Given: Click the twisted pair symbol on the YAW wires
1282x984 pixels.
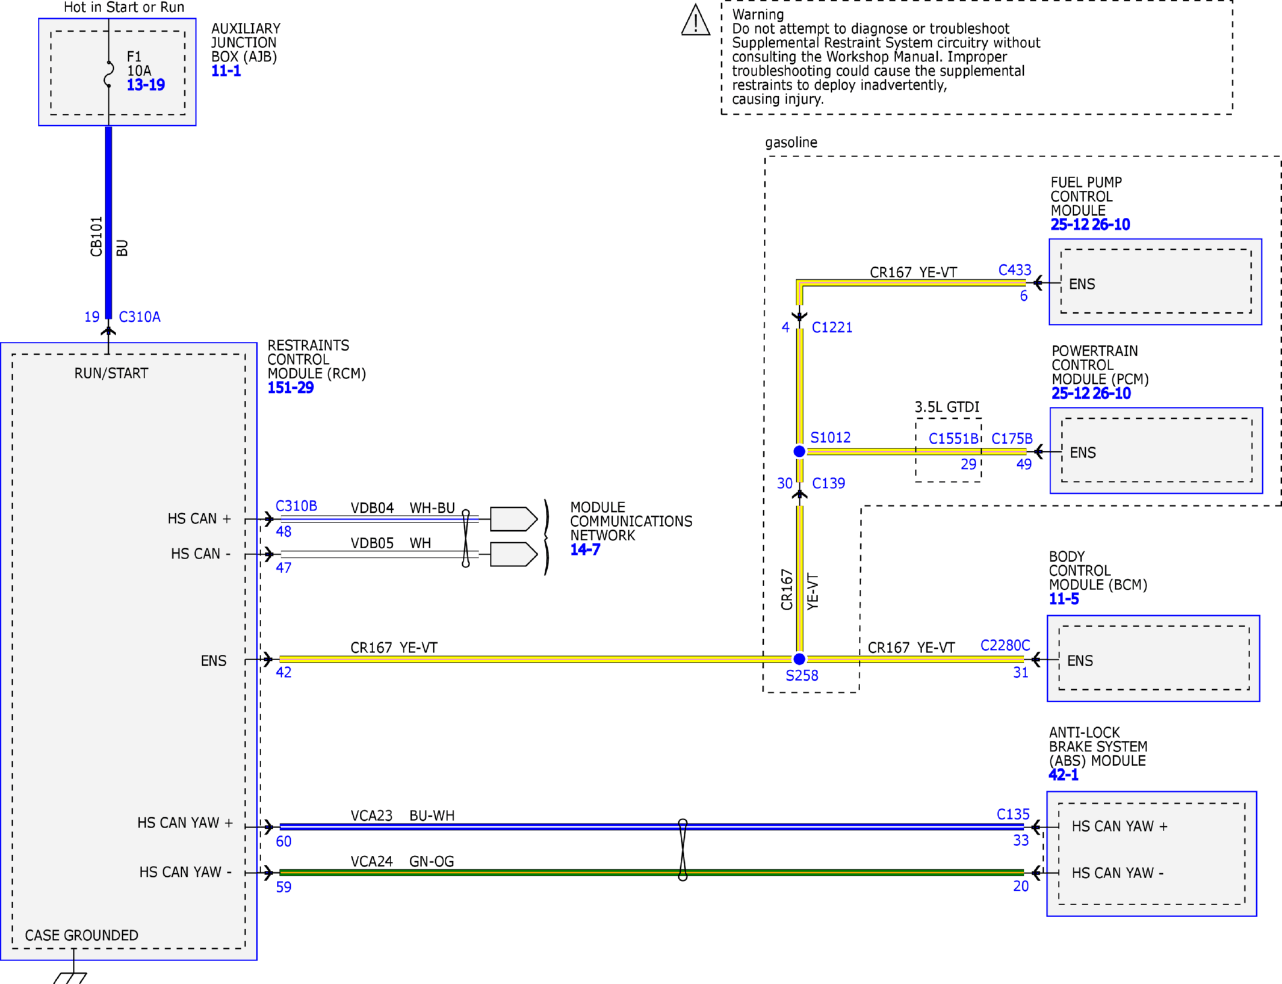Looking at the screenshot, I should tap(683, 850).
